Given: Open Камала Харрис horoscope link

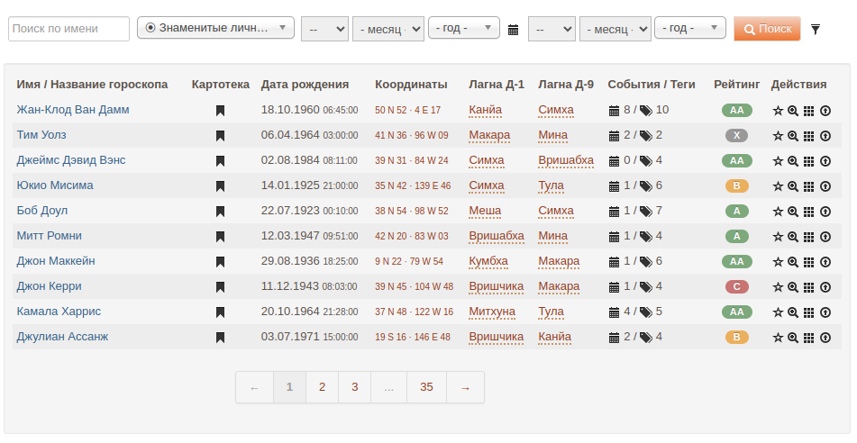Looking at the screenshot, I should pyautogui.click(x=59, y=312).
